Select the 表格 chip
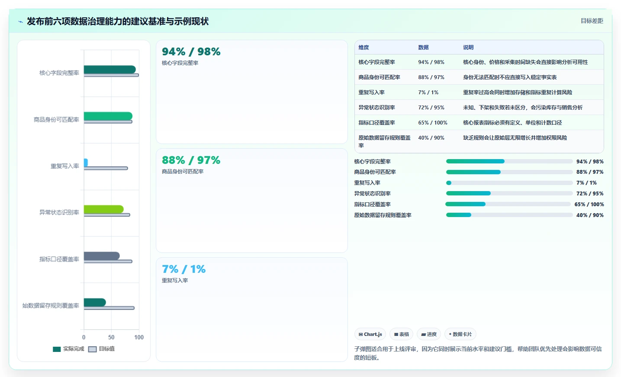The height and width of the screenshot is (377, 621). pyautogui.click(x=402, y=334)
